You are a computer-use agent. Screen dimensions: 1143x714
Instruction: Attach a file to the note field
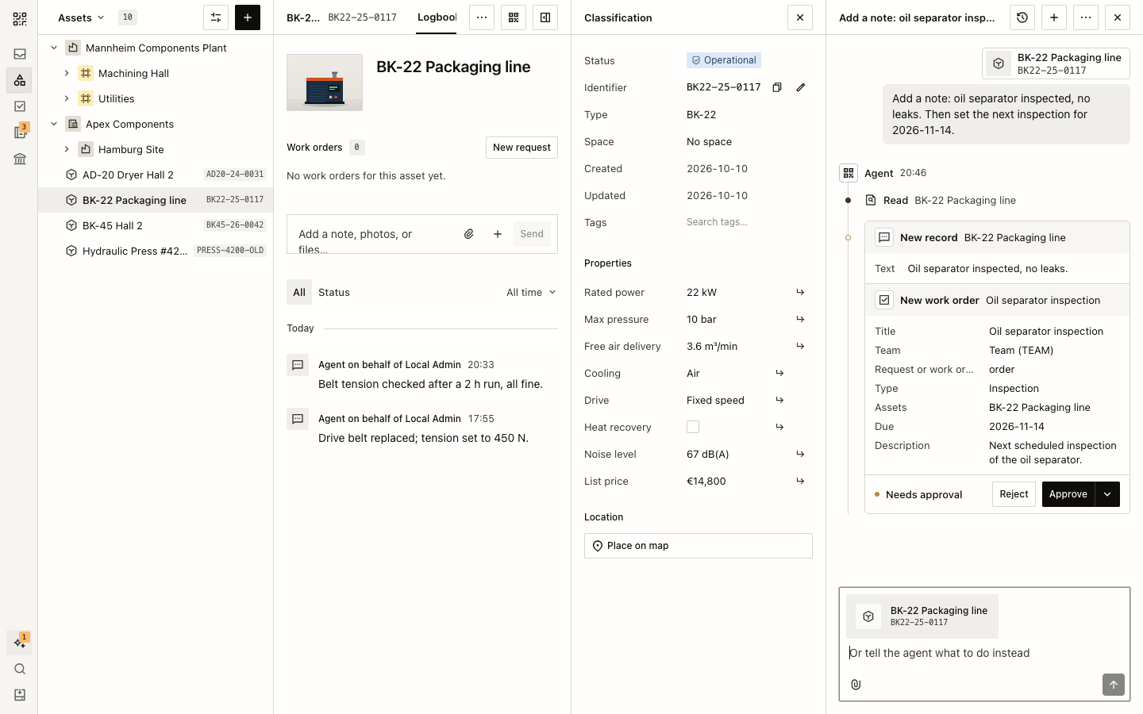(x=469, y=234)
